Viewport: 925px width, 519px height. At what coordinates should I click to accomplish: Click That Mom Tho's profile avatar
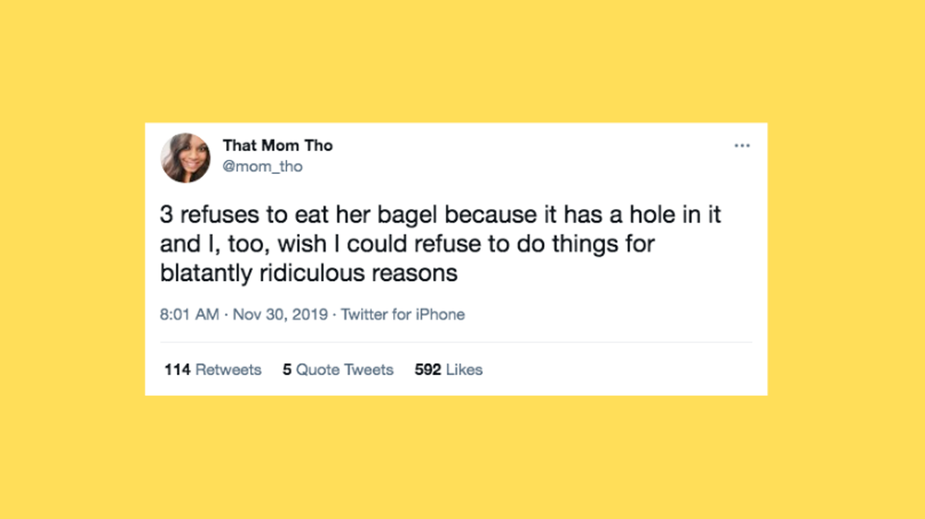coord(185,158)
